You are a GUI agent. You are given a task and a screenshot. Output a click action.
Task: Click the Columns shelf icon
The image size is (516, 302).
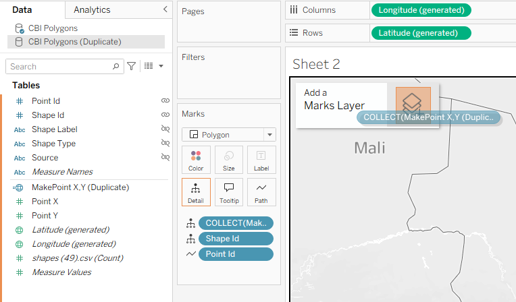[294, 10]
